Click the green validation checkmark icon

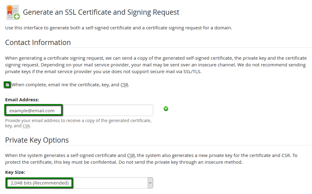pos(166,109)
